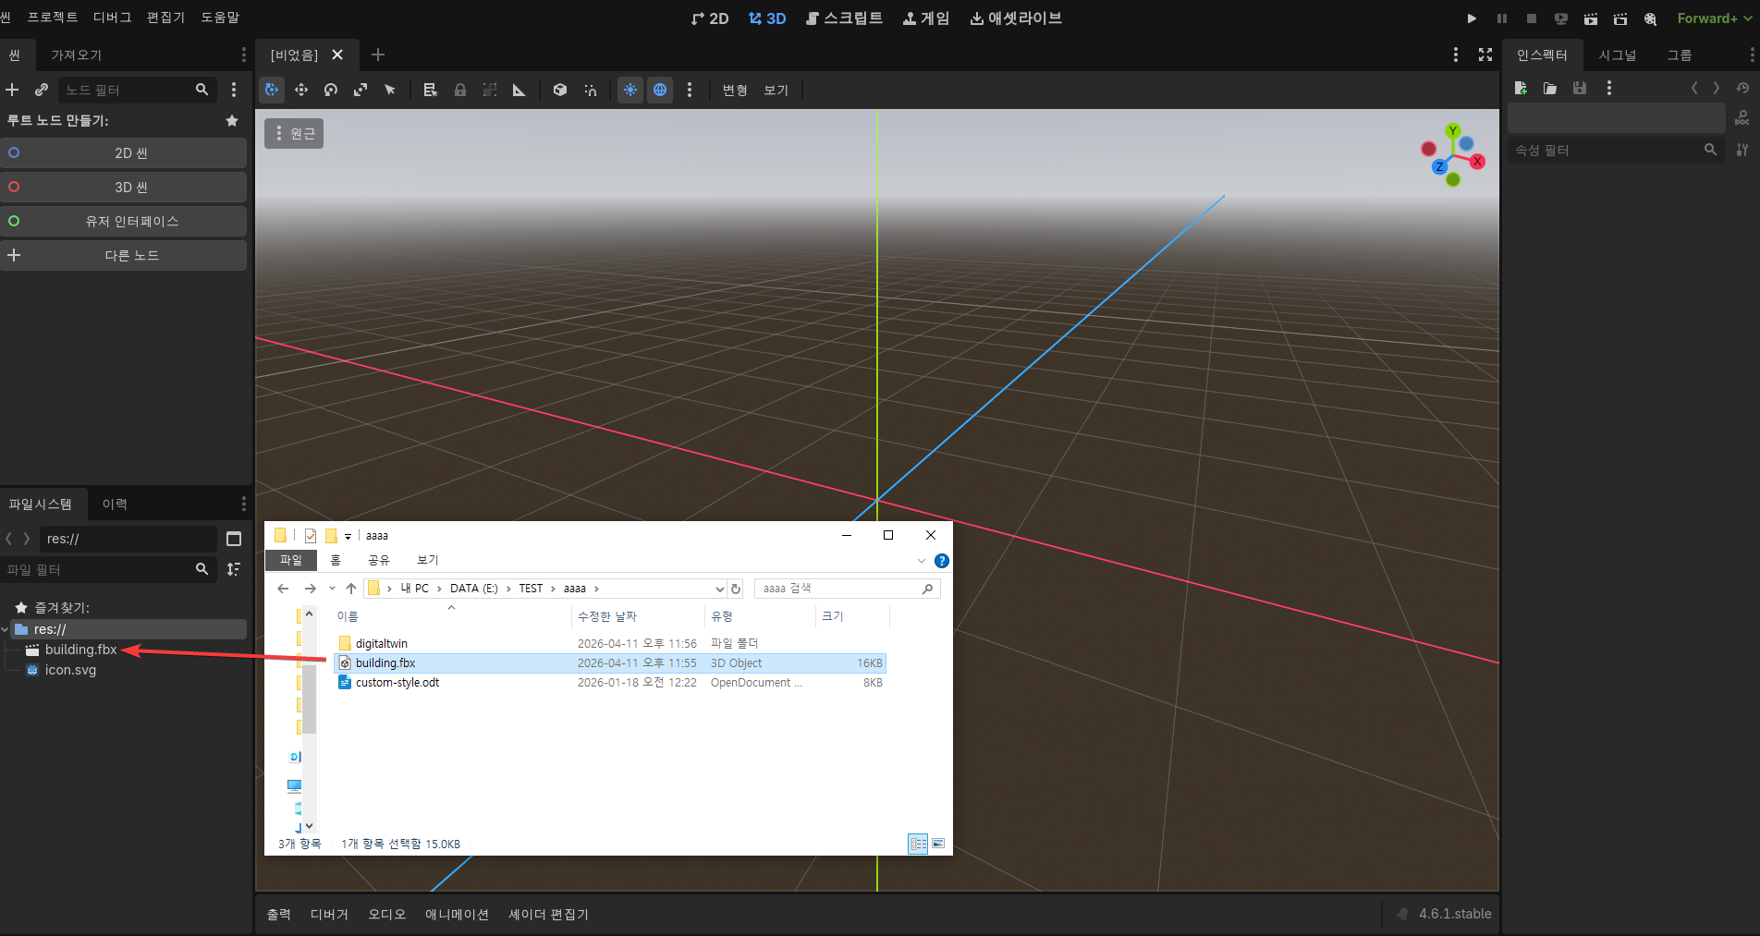Create a 3D 씬 root node

pos(130,187)
